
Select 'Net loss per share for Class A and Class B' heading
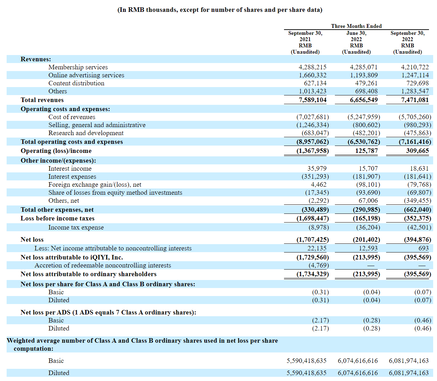[x=108, y=284]
